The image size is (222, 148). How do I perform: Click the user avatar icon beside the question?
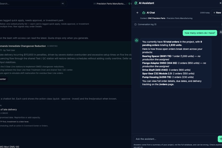[x=220, y=32]
